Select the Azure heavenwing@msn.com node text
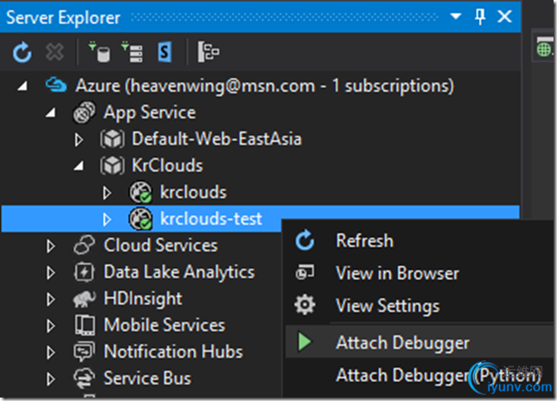The height and width of the screenshot is (401, 557). [x=265, y=86]
